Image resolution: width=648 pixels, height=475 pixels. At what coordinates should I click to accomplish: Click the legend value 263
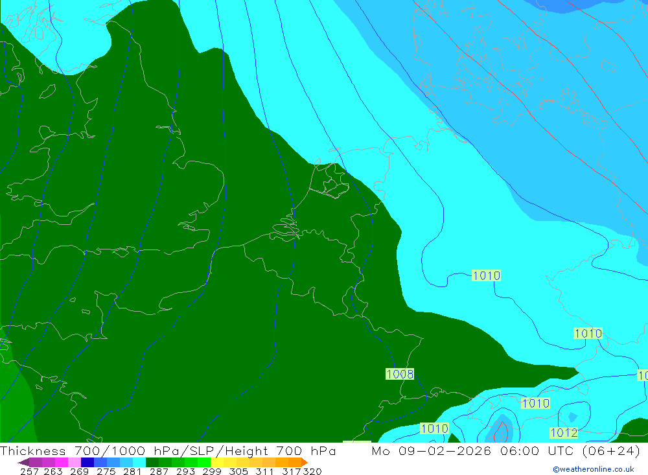click(x=53, y=471)
